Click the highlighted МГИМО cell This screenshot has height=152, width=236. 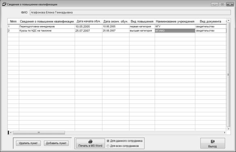[x=175, y=31]
